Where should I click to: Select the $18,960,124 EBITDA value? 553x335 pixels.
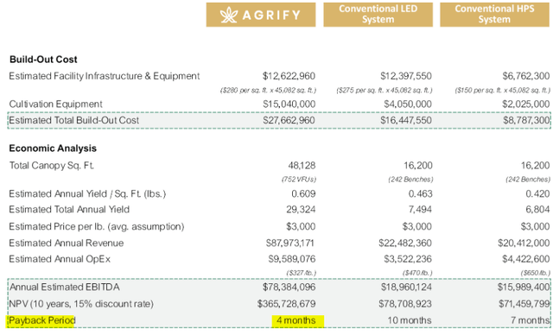point(406,288)
